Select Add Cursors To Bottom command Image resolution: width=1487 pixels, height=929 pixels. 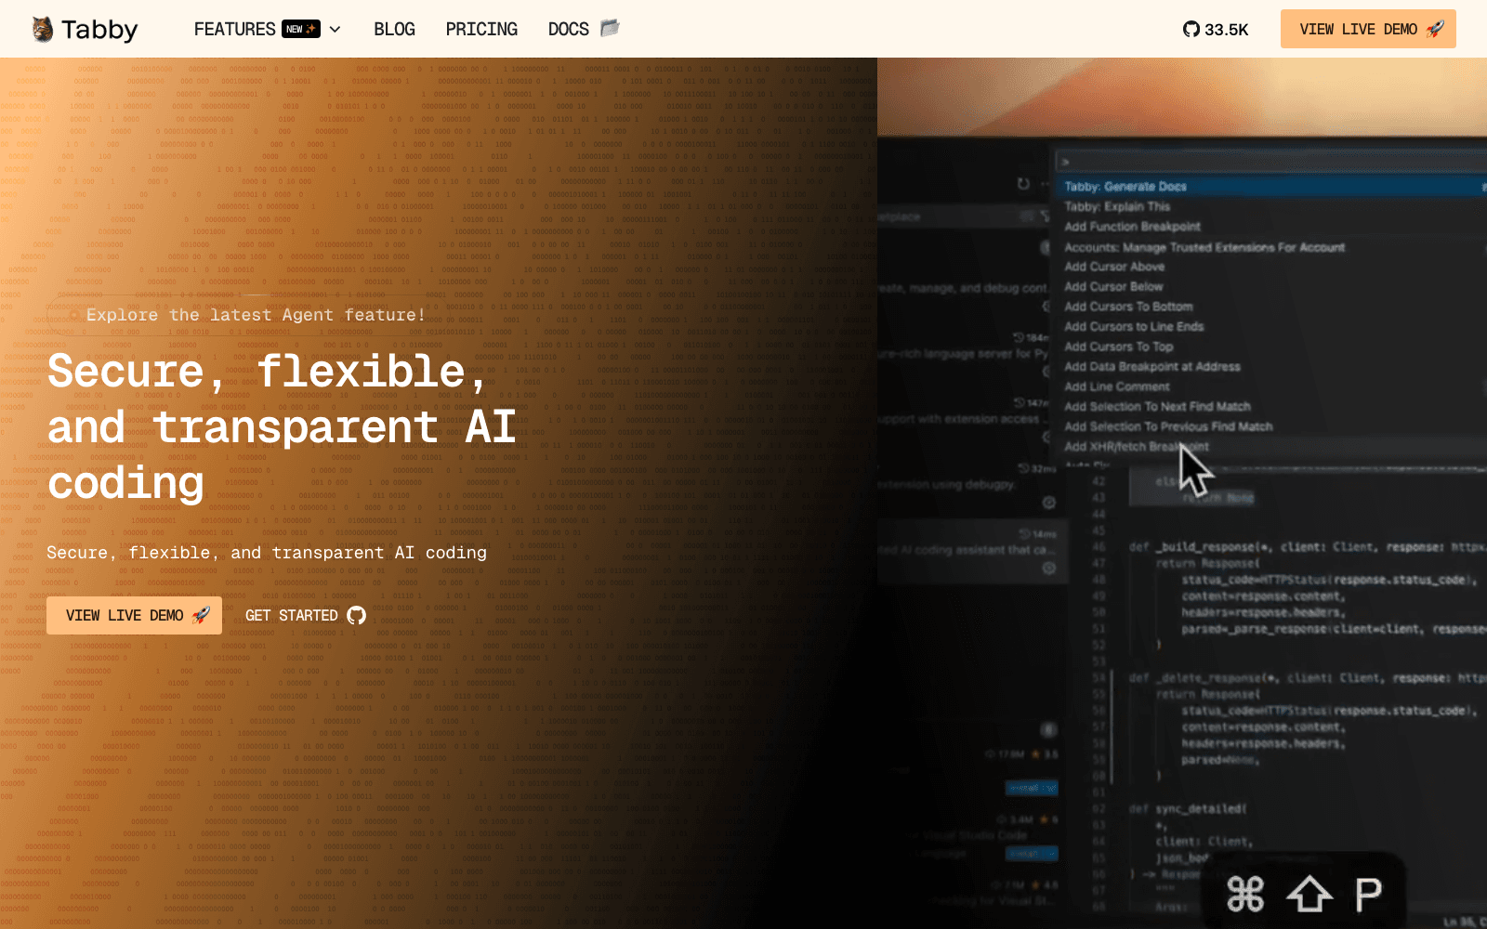point(1127,307)
